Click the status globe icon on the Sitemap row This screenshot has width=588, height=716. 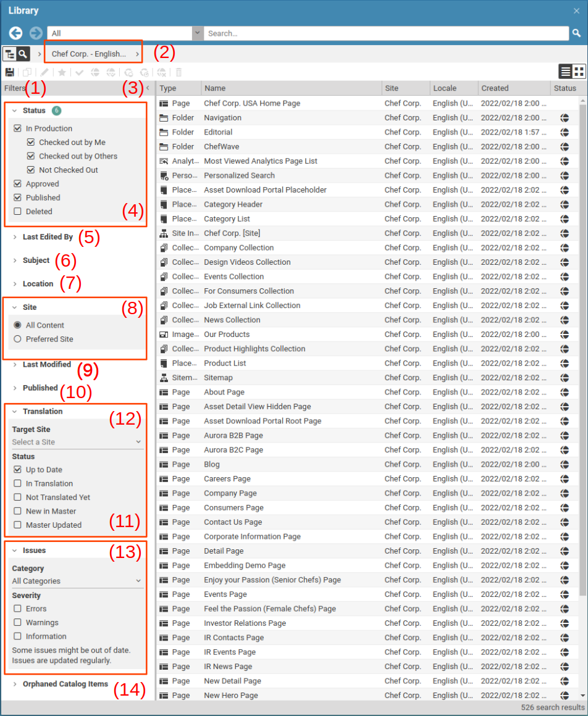point(566,378)
